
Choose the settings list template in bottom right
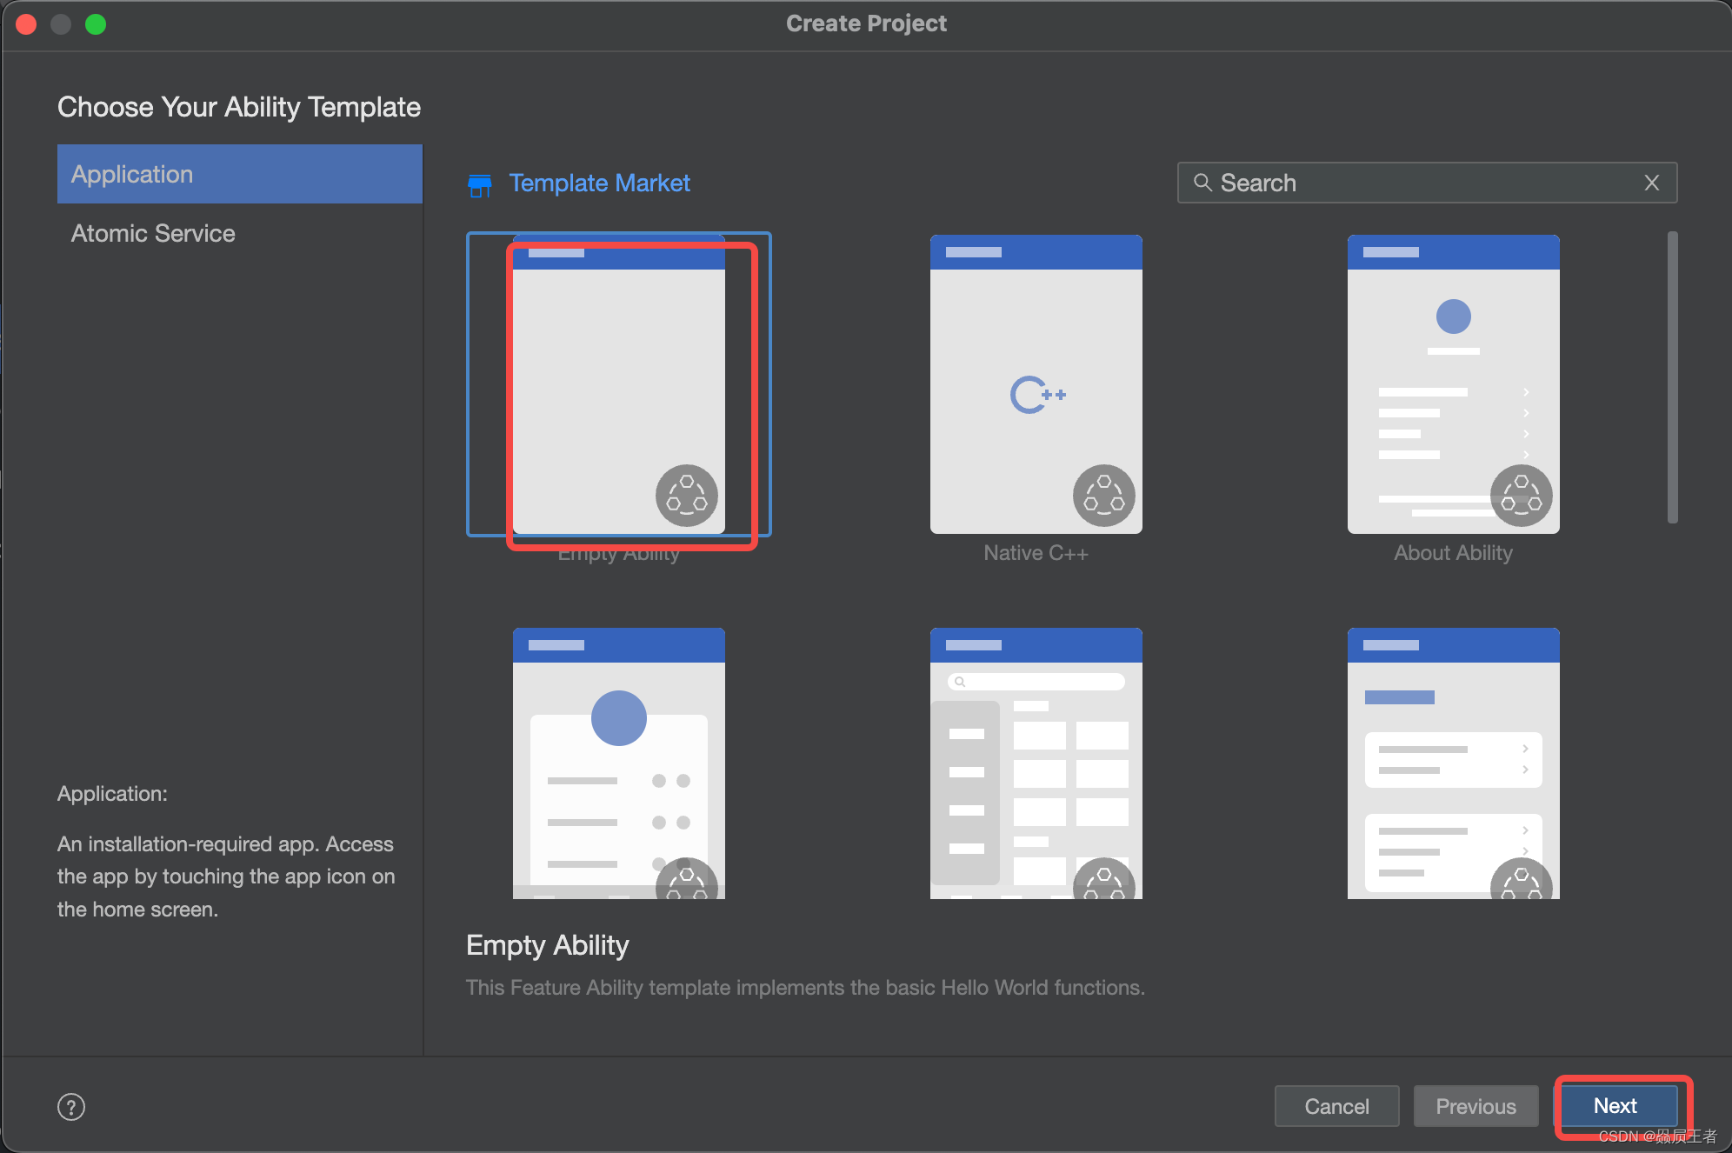point(1452,763)
